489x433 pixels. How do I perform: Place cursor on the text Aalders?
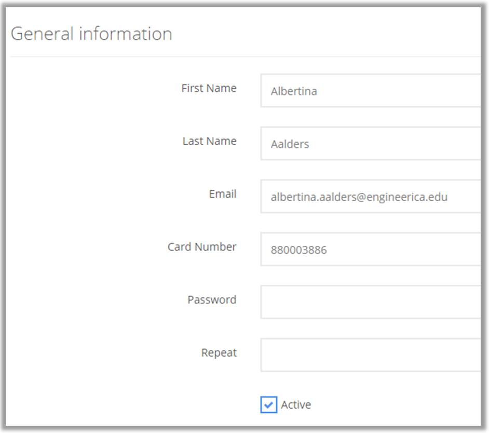(290, 144)
